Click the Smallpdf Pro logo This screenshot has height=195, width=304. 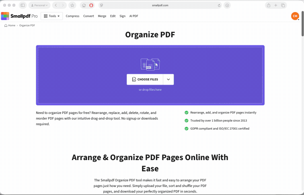tap(19, 16)
